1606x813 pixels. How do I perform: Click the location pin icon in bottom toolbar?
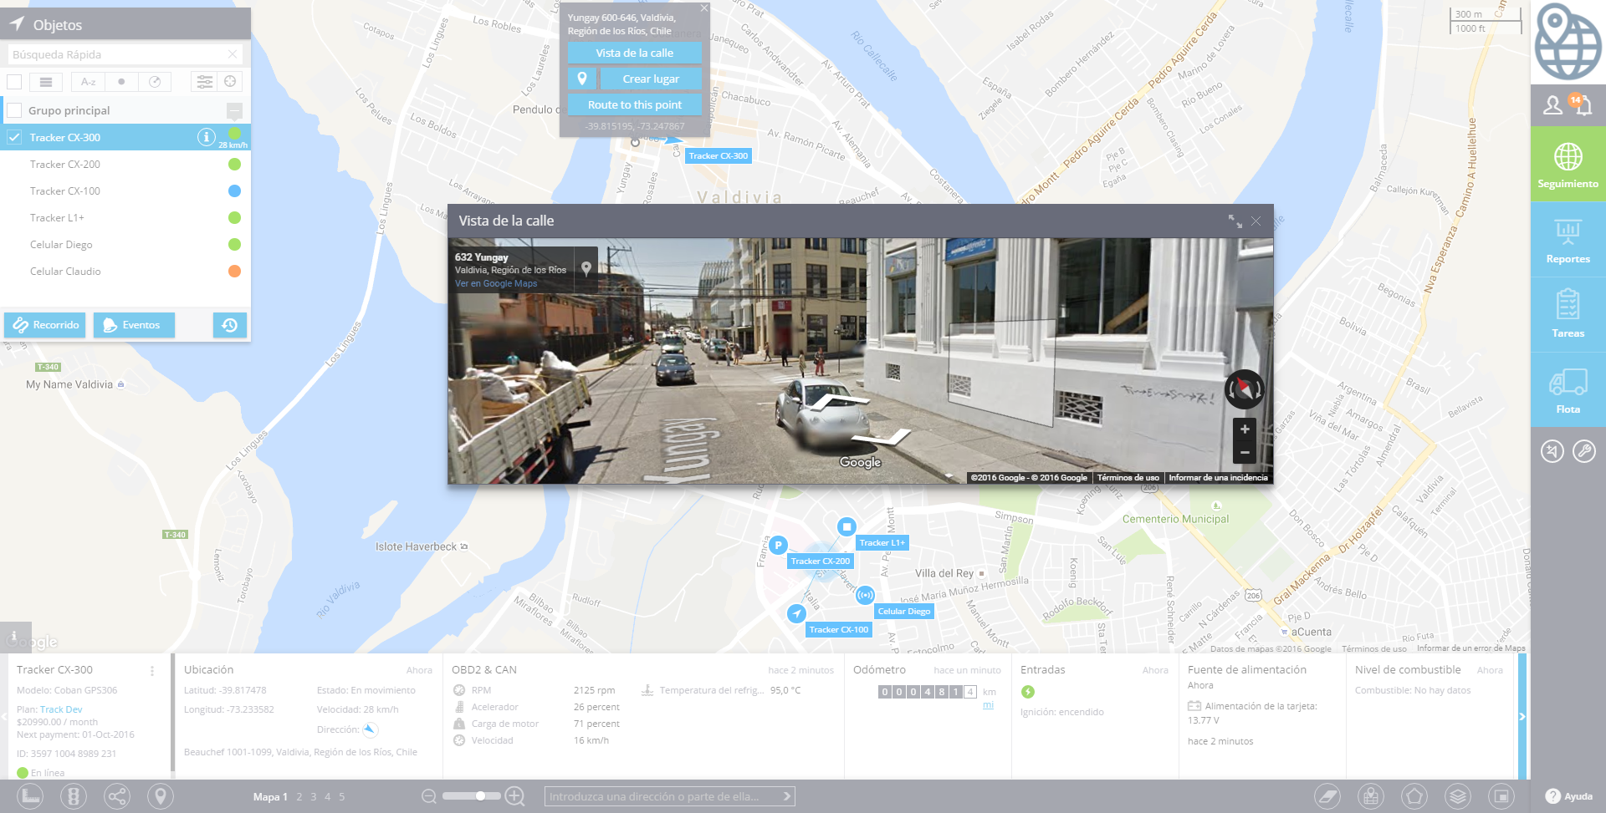(x=161, y=796)
